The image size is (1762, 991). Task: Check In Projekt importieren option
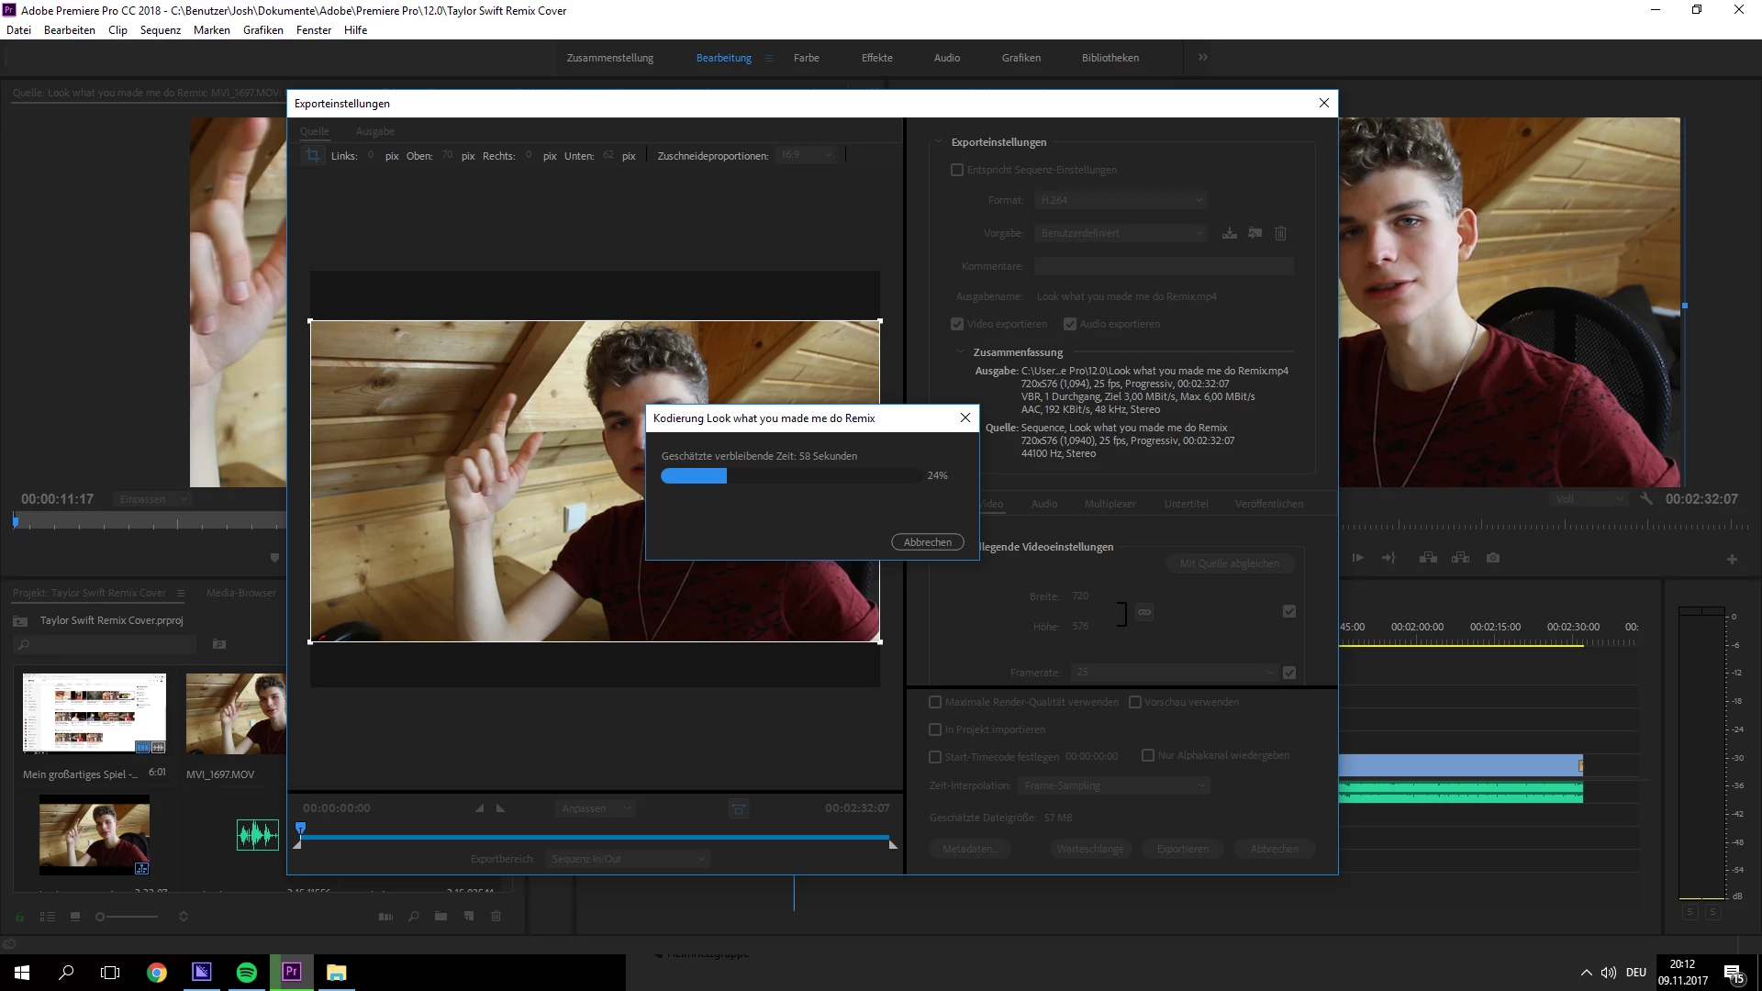935,729
